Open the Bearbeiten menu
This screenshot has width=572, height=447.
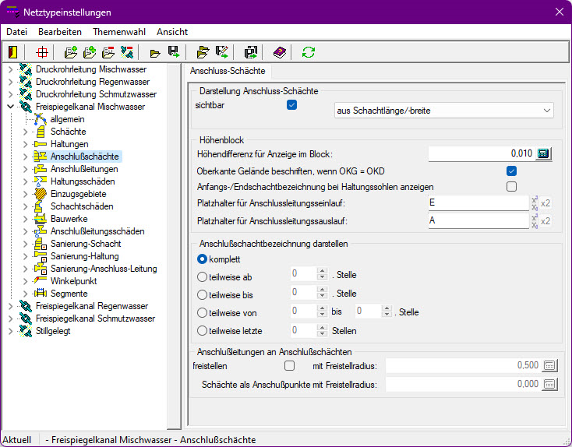tap(60, 32)
